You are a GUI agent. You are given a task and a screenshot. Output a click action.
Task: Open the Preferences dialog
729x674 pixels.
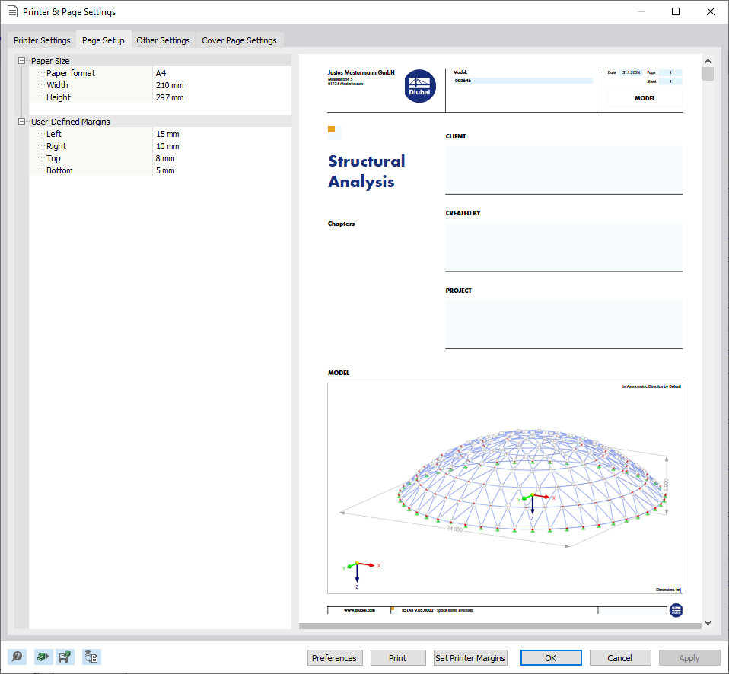335,657
